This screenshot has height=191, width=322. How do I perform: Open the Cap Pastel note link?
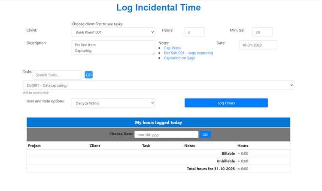tap(173, 48)
